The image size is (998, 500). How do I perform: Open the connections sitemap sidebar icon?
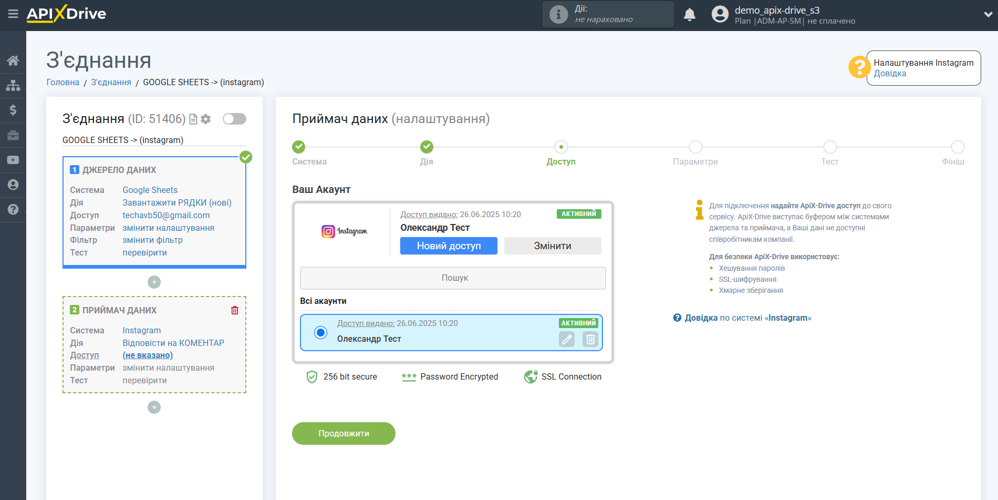coord(13,85)
